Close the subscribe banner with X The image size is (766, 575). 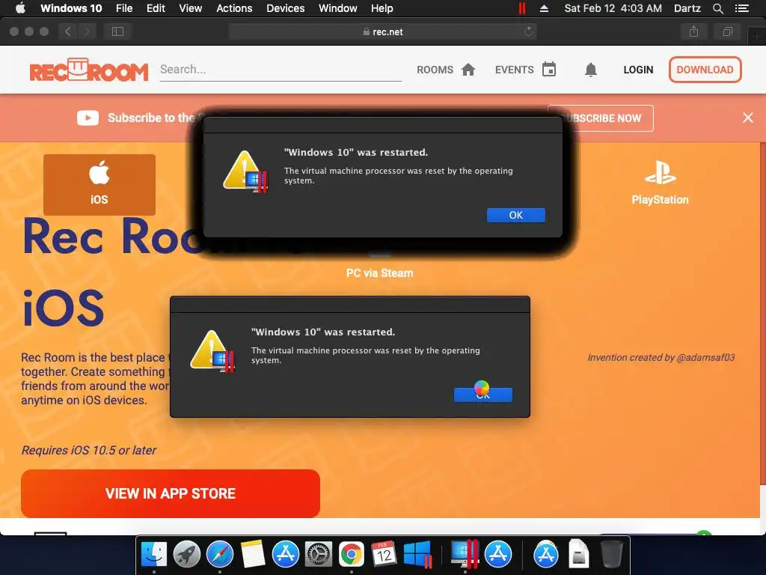(747, 118)
